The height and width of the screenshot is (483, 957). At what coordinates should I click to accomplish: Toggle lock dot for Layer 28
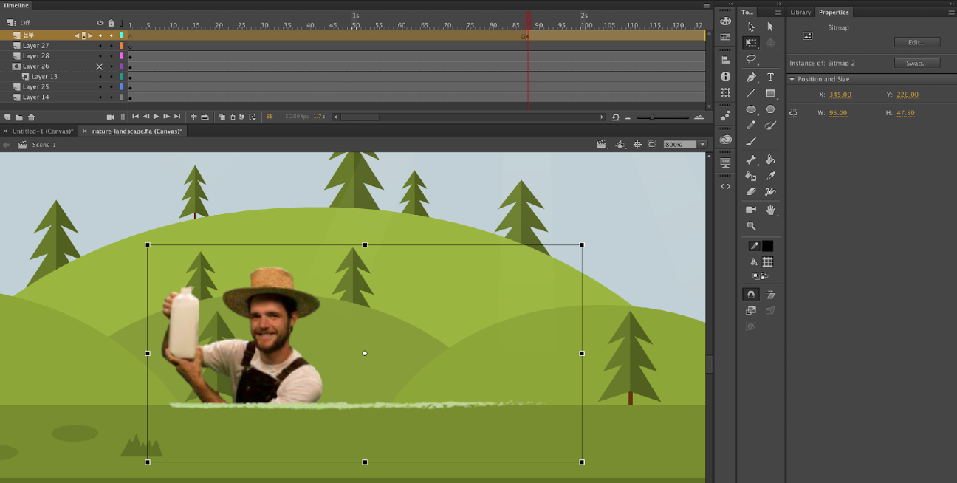(x=112, y=56)
